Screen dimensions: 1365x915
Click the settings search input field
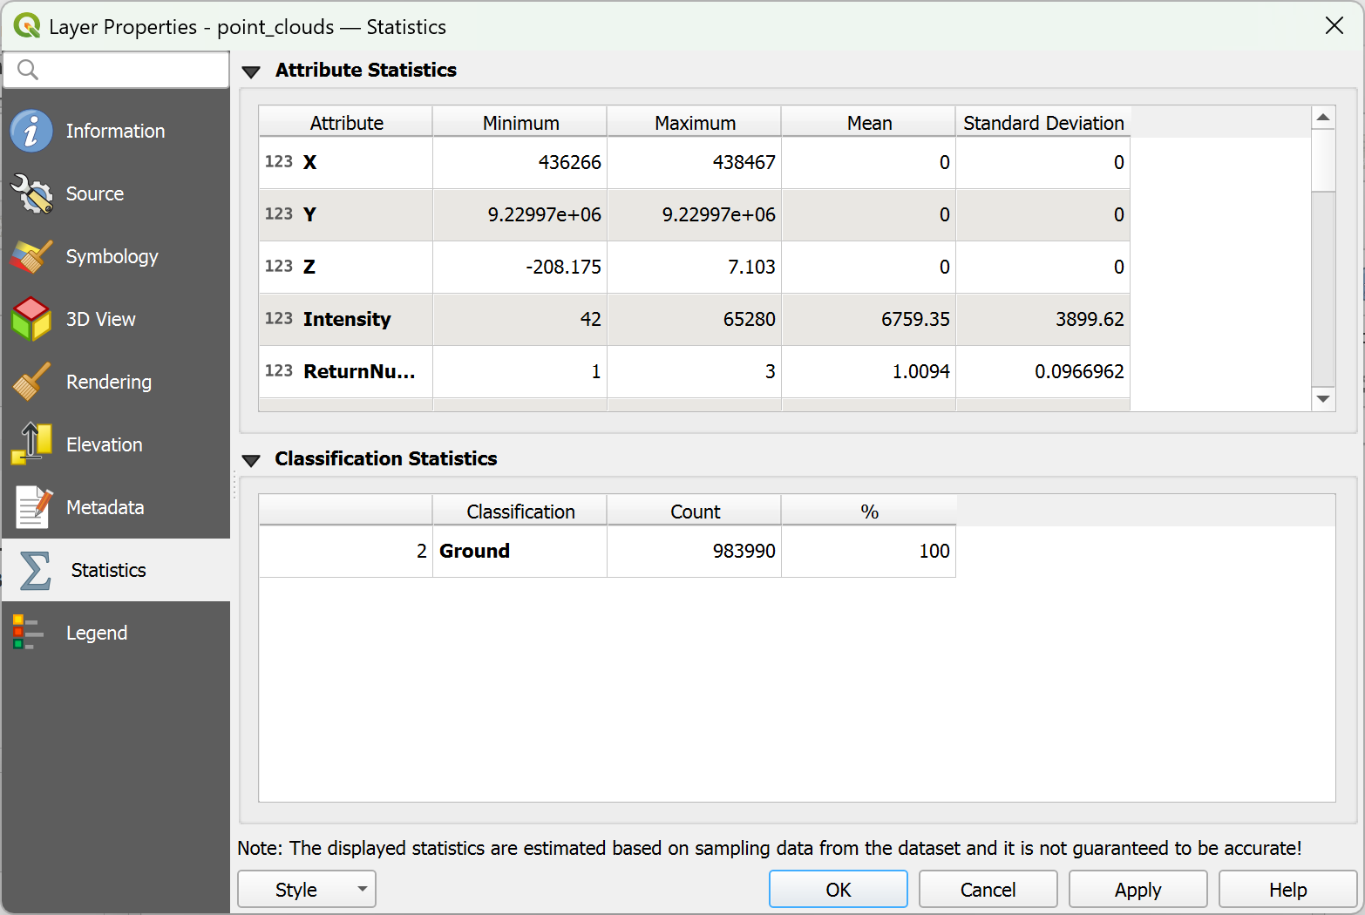click(x=116, y=70)
